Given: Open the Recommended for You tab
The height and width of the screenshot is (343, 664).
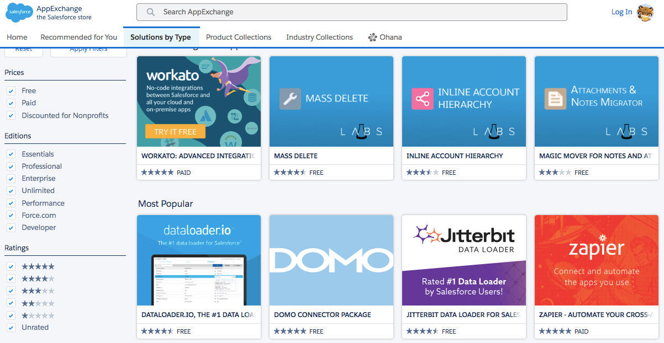Looking at the screenshot, I should [x=79, y=37].
